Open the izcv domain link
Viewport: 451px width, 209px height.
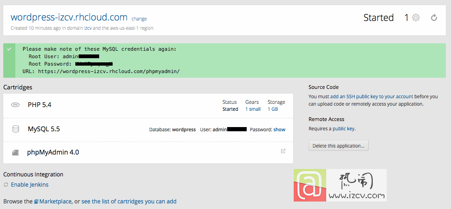coord(88,28)
